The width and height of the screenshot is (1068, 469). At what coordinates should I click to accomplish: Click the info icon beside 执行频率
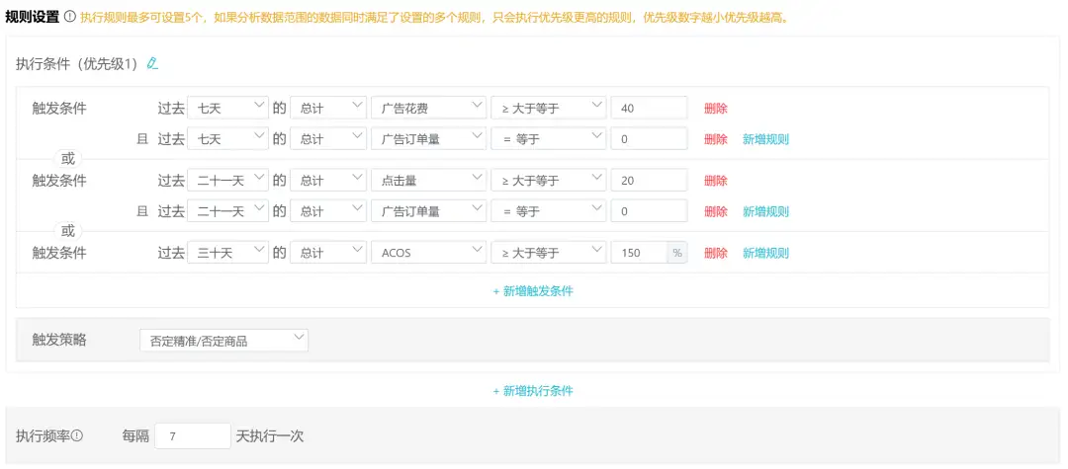point(77,435)
